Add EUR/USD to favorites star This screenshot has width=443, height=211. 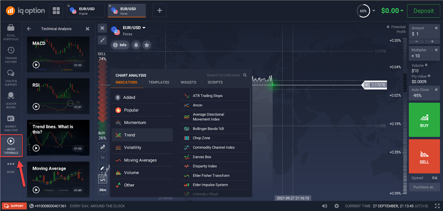coord(147,45)
